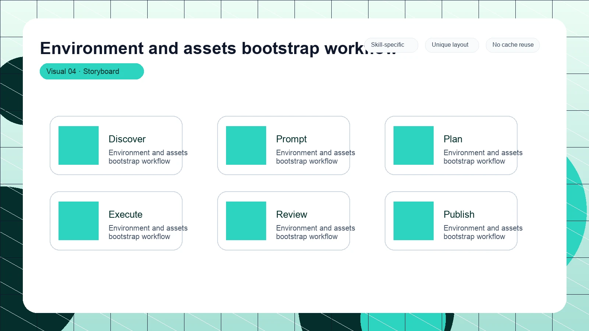Click the Publish card title

coord(459,214)
